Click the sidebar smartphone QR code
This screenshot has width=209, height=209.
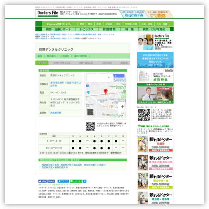[144, 115]
